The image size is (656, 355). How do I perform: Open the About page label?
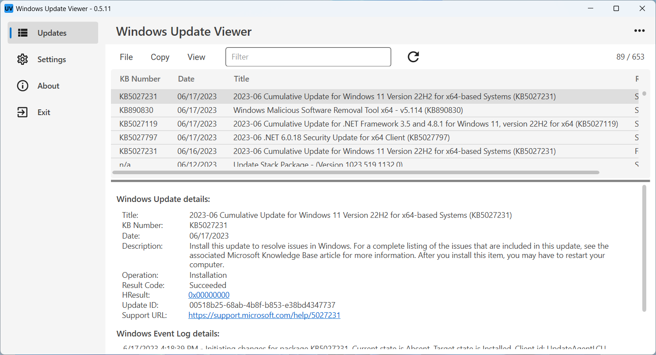pos(48,86)
